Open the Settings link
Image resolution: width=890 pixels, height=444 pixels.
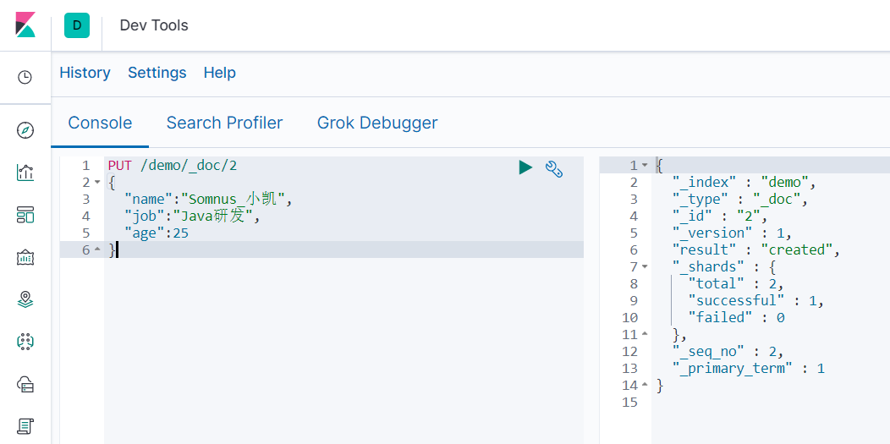click(157, 73)
